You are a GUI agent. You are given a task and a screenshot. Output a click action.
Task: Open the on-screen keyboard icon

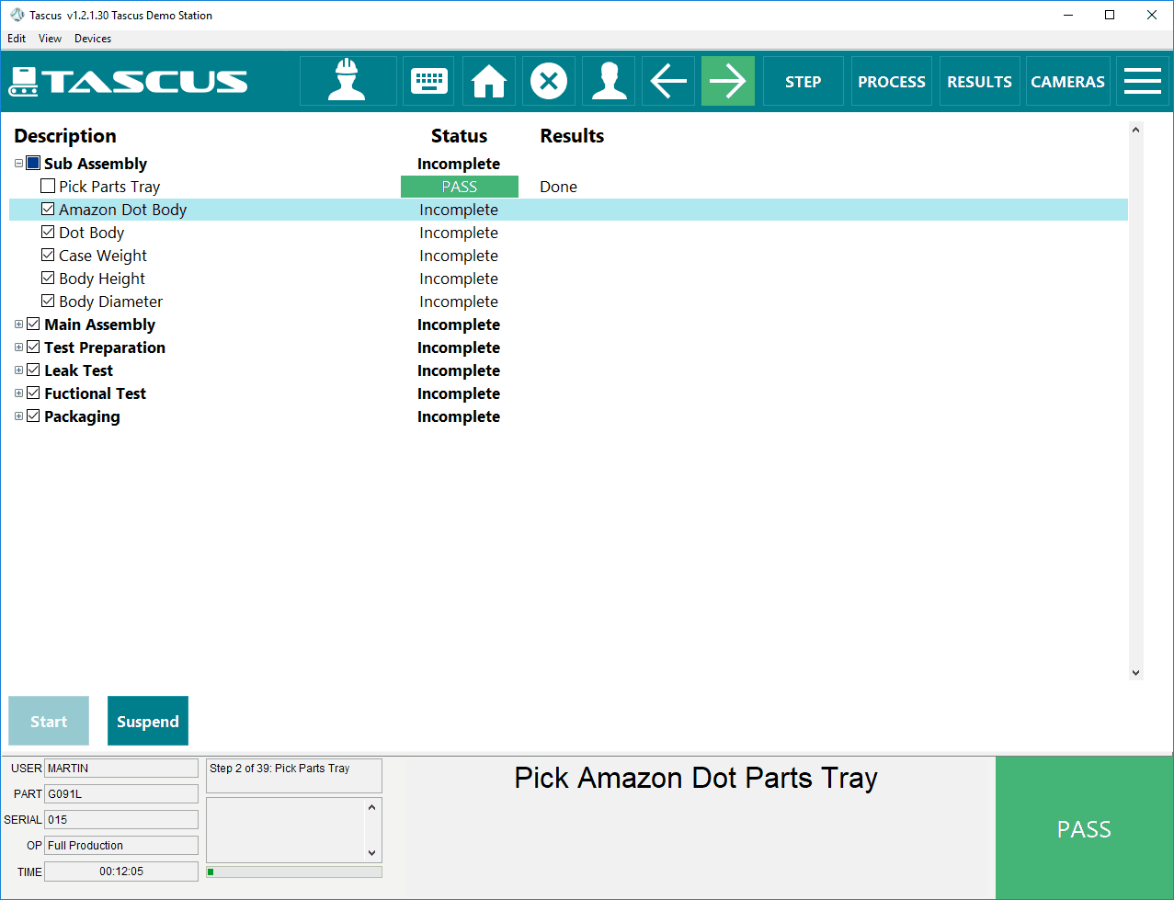tap(429, 81)
